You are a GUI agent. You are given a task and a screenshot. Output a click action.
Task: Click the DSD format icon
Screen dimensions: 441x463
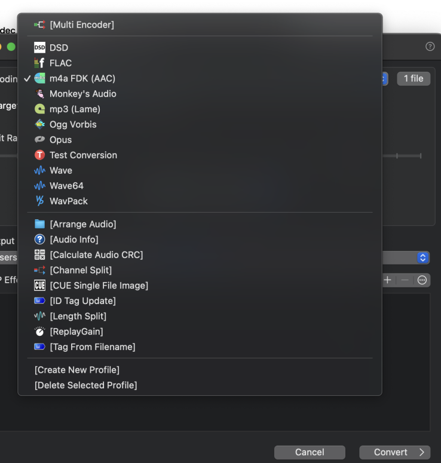(x=39, y=48)
